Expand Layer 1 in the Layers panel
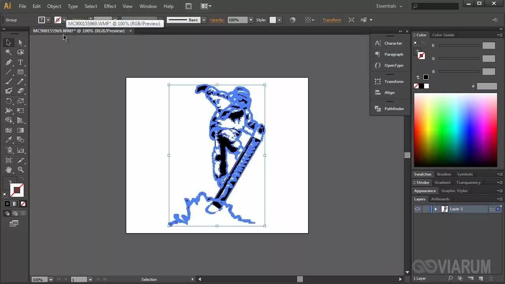Viewport: 505px width, 284px height. (x=436, y=209)
